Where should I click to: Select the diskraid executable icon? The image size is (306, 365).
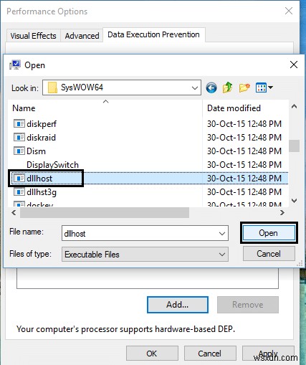pyautogui.click(x=19, y=138)
